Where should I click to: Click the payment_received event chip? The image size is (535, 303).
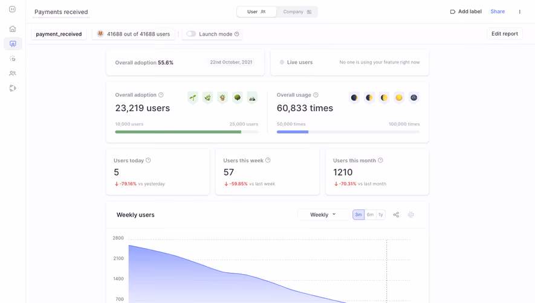click(x=59, y=34)
